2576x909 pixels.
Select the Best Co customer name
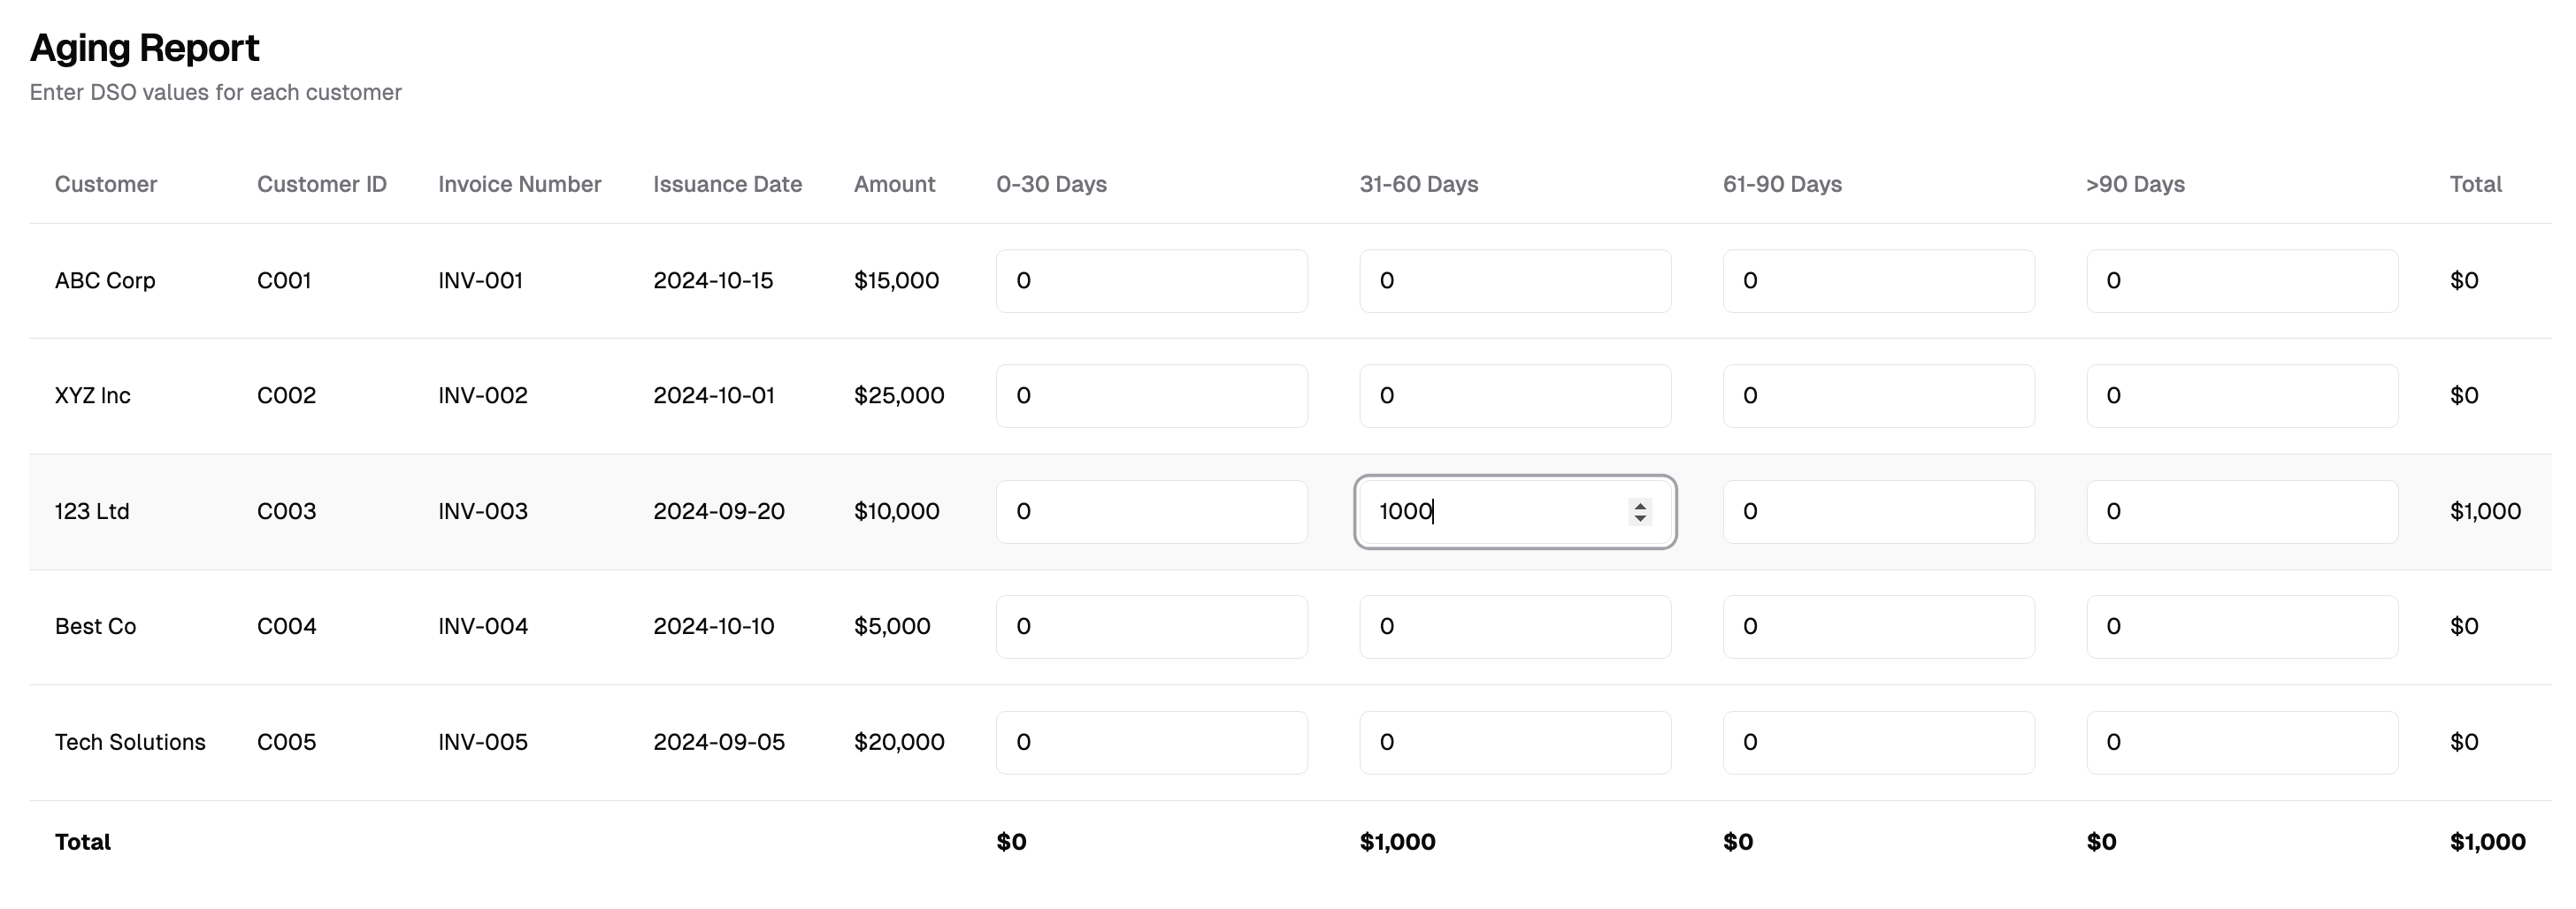[96, 627]
